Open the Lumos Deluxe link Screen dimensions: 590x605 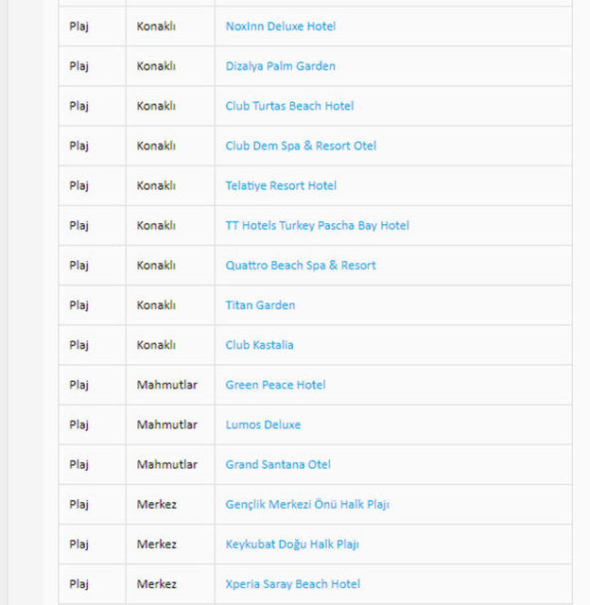coord(263,424)
